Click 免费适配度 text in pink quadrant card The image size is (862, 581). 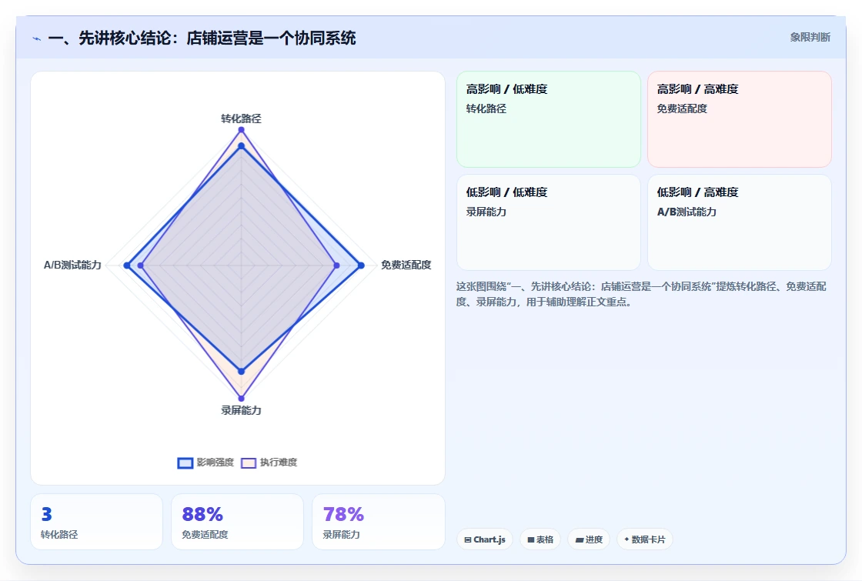(682, 109)
